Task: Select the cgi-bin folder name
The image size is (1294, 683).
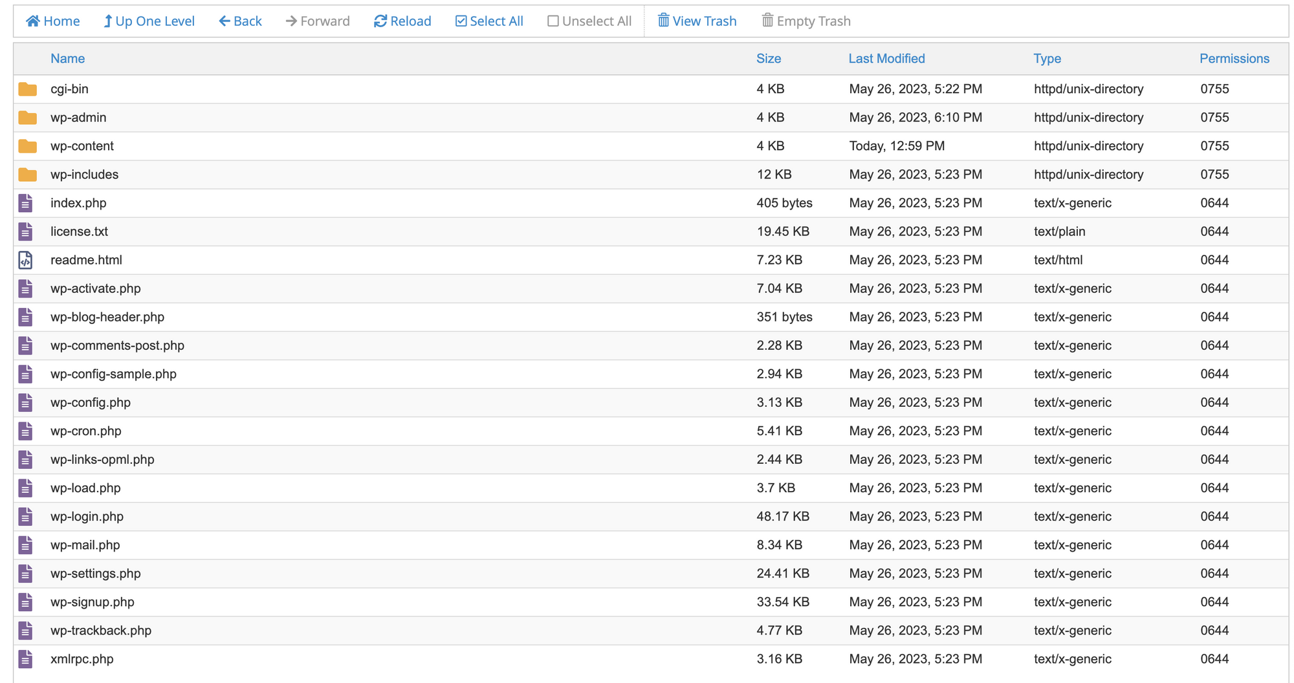Action: point(69,89)
